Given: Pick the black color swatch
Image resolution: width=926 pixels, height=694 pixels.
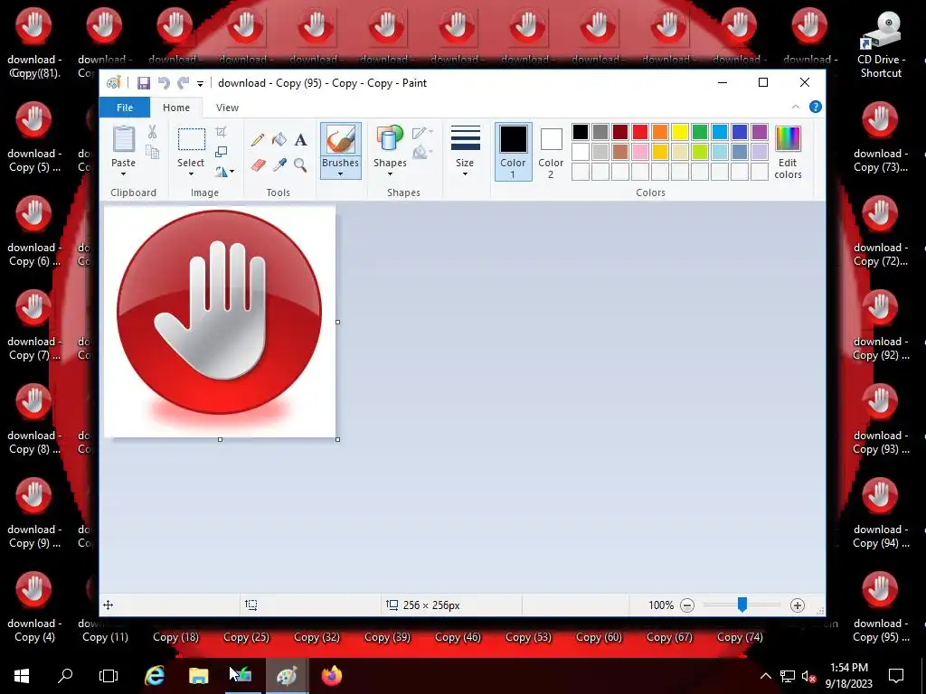Looking at the screenshot, I should point(581,132).
